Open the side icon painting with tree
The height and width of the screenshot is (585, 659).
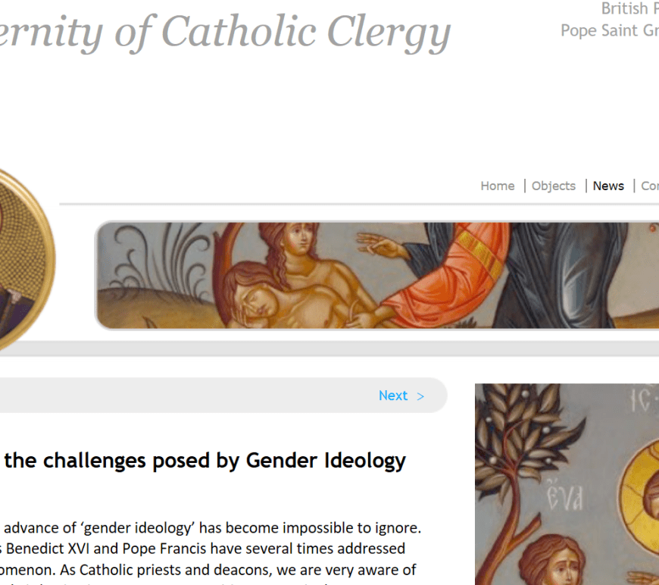[x=567, y=485]
